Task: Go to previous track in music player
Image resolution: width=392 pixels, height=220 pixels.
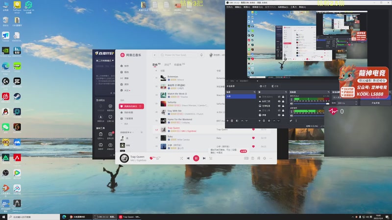Action: [x=188, y=158]
